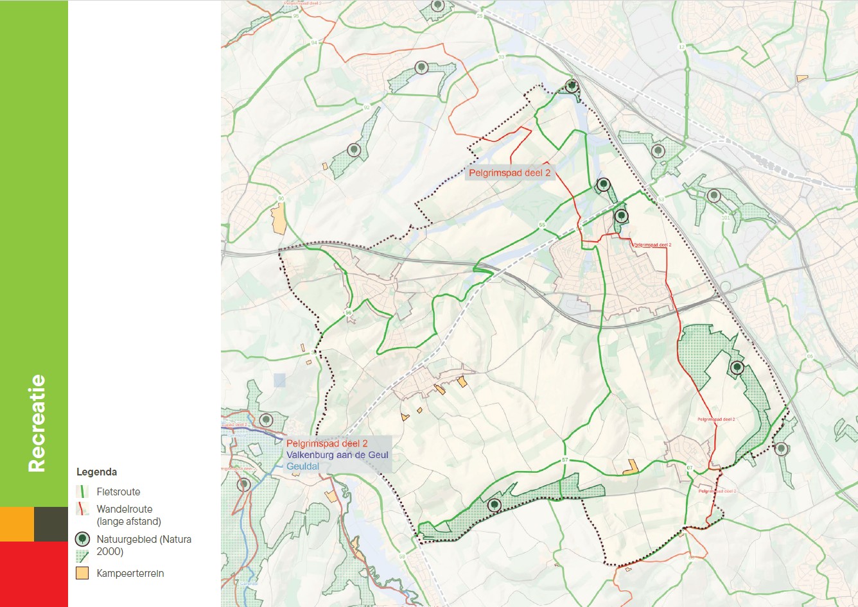This screenshot has height=607, width=858.
Task: Select the 'Kampeerterrein' legend label
Action: (130, 574)
